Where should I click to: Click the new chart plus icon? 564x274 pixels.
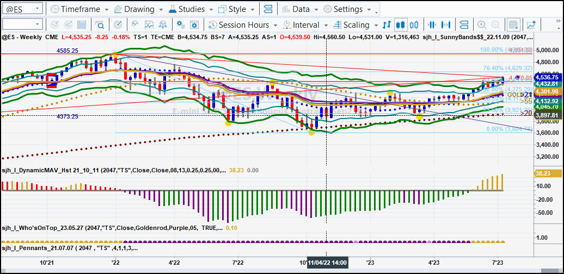coord(531,25)
